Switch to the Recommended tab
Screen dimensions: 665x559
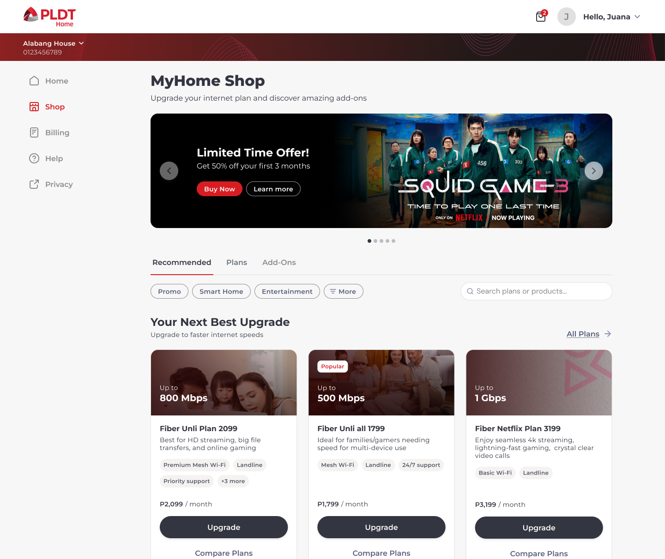point(182,263)
